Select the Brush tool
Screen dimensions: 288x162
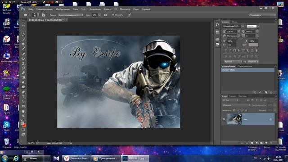tap(23, 58)
